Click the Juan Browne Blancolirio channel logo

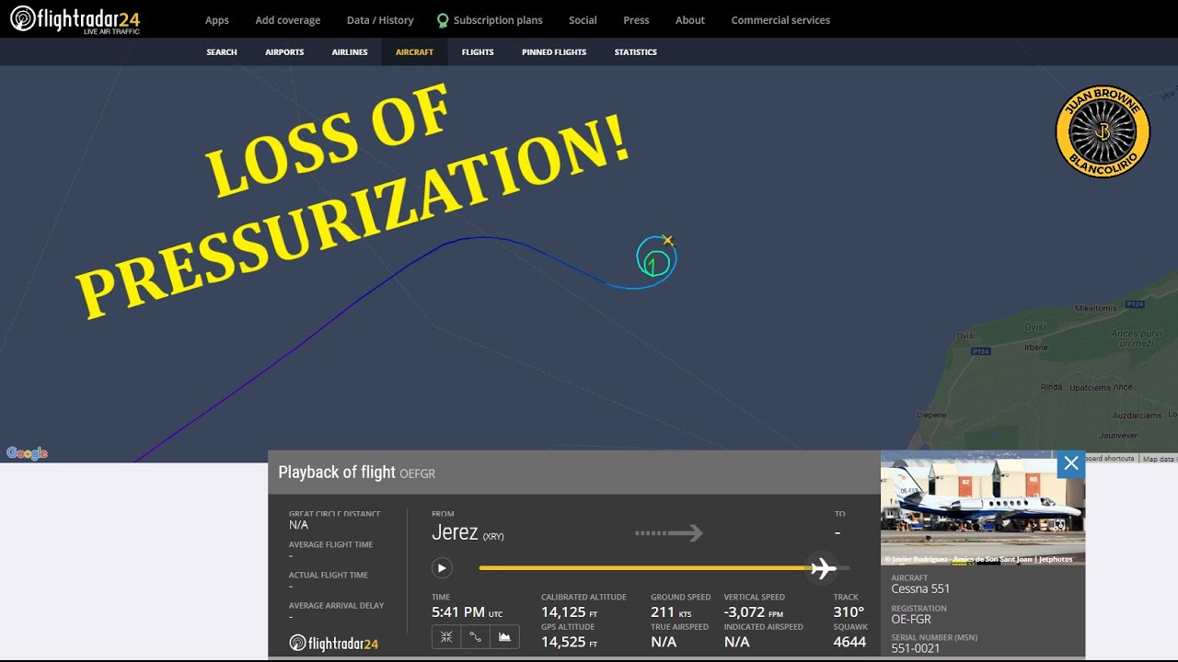tap(1103, 131)
